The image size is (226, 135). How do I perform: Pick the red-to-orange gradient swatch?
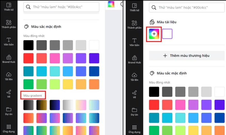[x=28, y=118]
